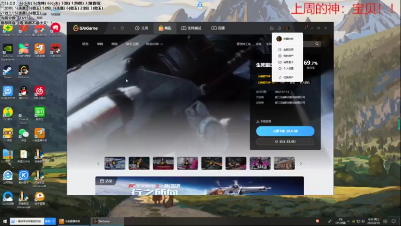Select the 精选 store category
This screenshot has height=226, width=401.
click(85, 44)
